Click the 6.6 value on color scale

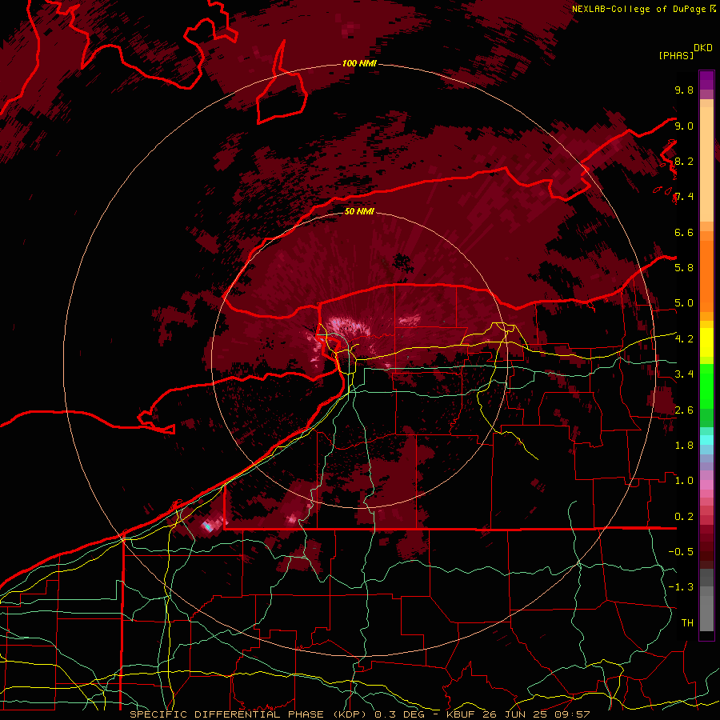[684, 232]
